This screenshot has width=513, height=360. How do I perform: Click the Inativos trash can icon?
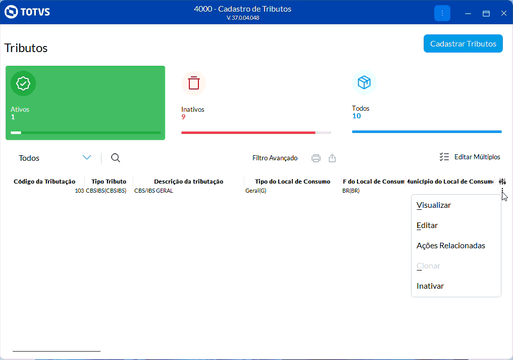click(194, 83)
